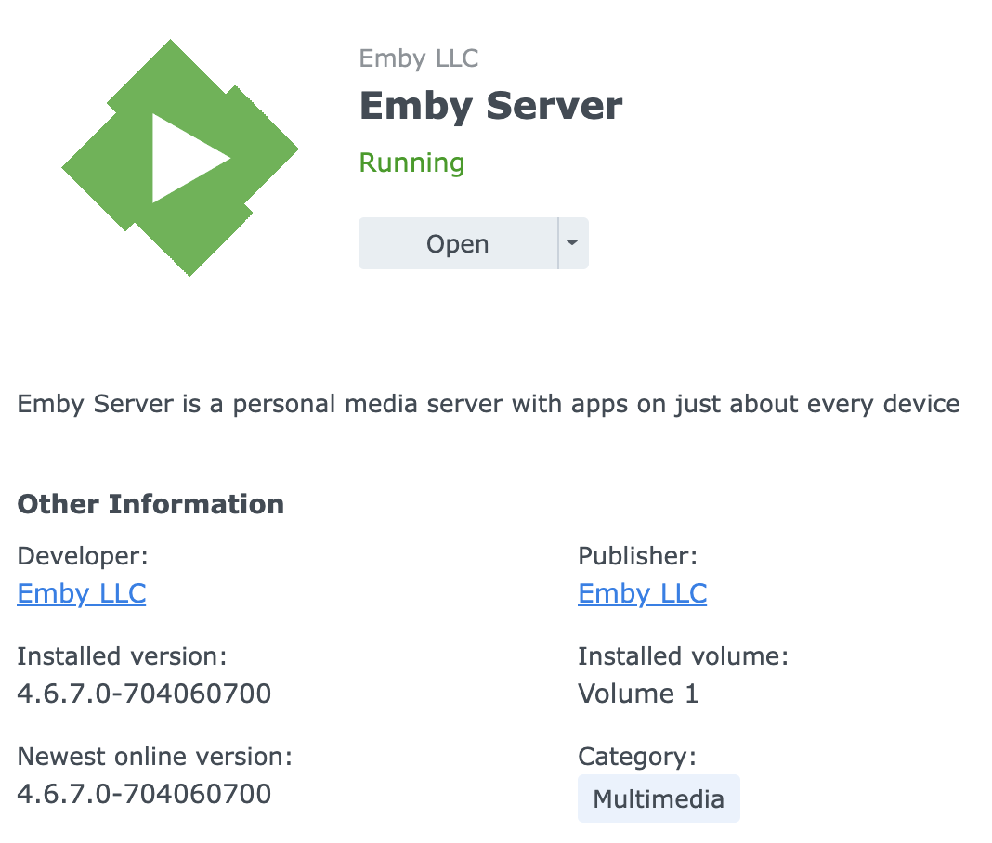Follow the Developer link Emby LLC
Viewport: 992px width, 843px height.
(x=81, y=593)
